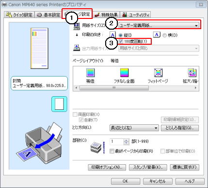Click the page layout list right scroll arrow
The image size is (208, 188).
click(x=195, y=88)
